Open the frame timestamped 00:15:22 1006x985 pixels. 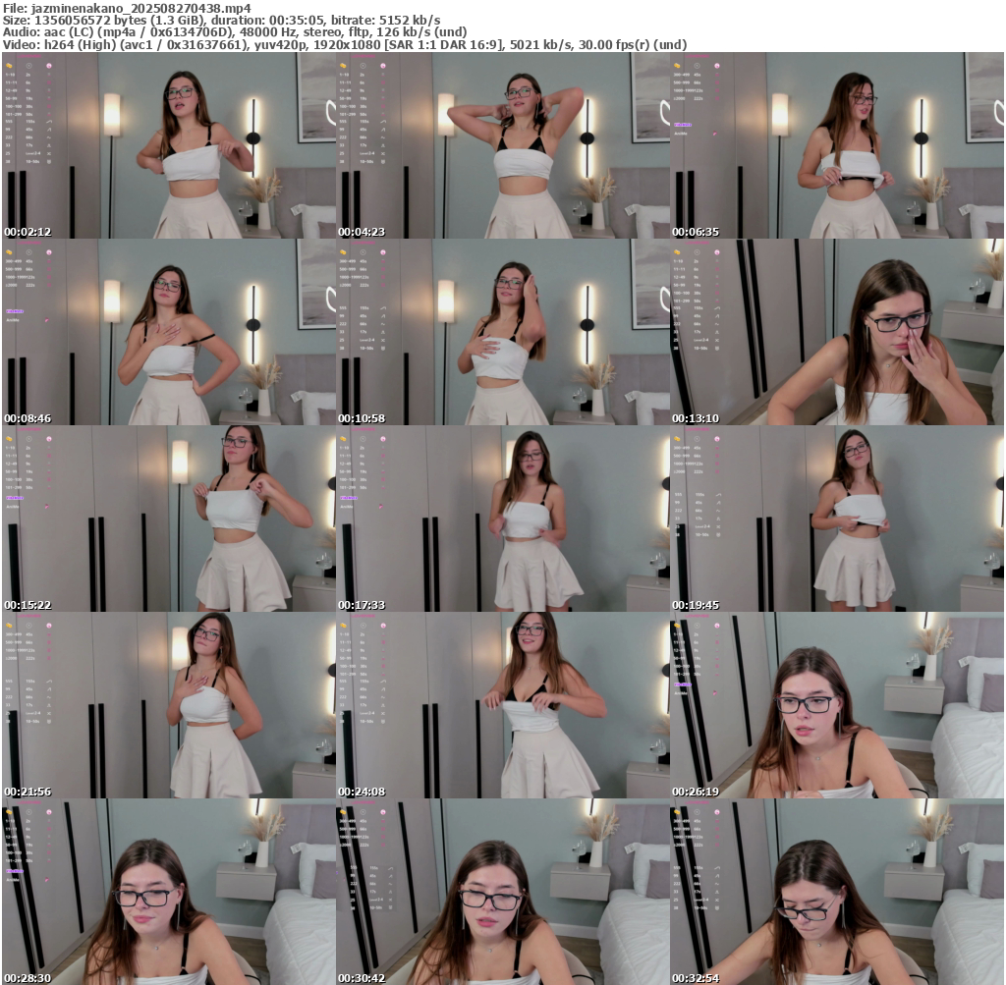[x=169, y=519]
